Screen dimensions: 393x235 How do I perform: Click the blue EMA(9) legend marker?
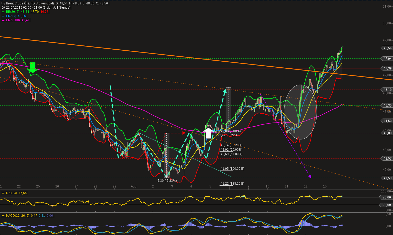[3, 16]
